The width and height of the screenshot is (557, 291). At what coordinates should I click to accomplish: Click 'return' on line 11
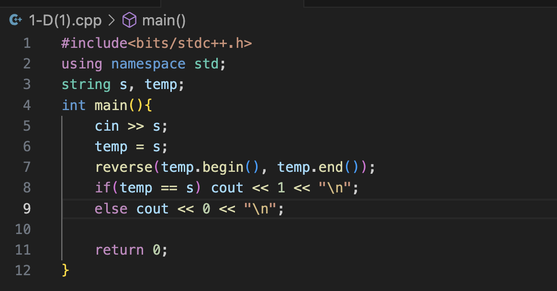119,250
